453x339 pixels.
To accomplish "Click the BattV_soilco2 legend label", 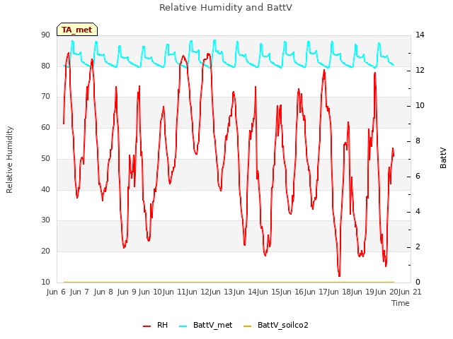I will [283, 325].
